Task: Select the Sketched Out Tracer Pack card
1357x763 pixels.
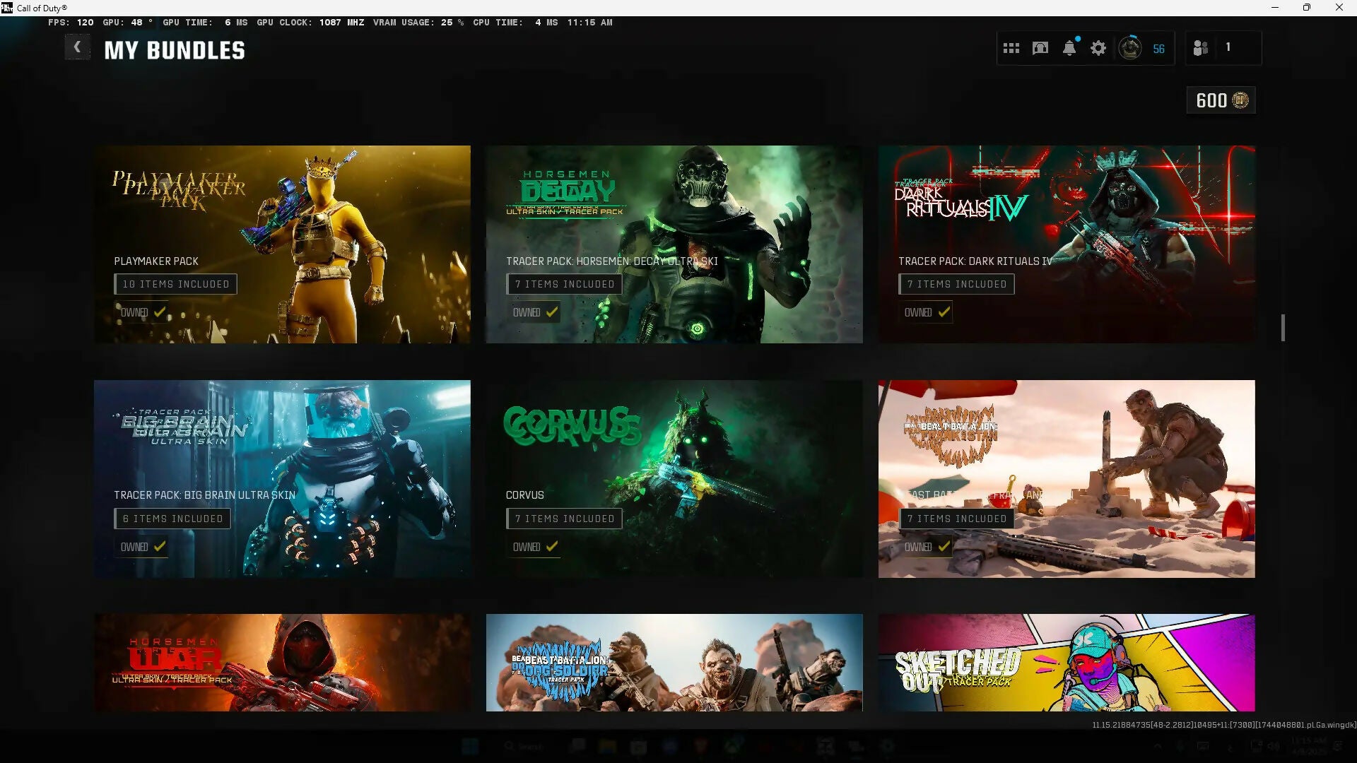Action: tap(1067, 663)
